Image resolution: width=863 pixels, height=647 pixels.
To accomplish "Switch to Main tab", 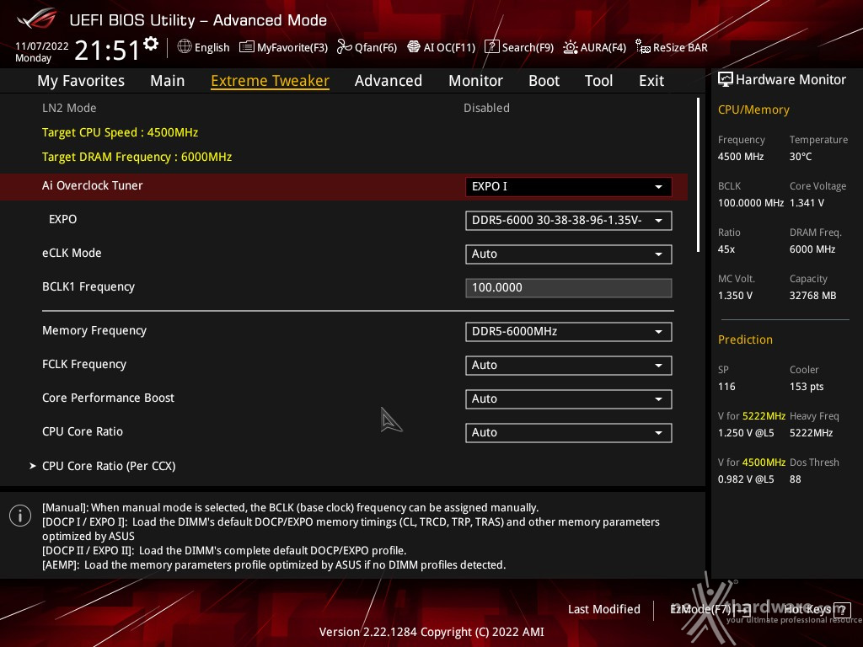I will (x=168, y=81).
